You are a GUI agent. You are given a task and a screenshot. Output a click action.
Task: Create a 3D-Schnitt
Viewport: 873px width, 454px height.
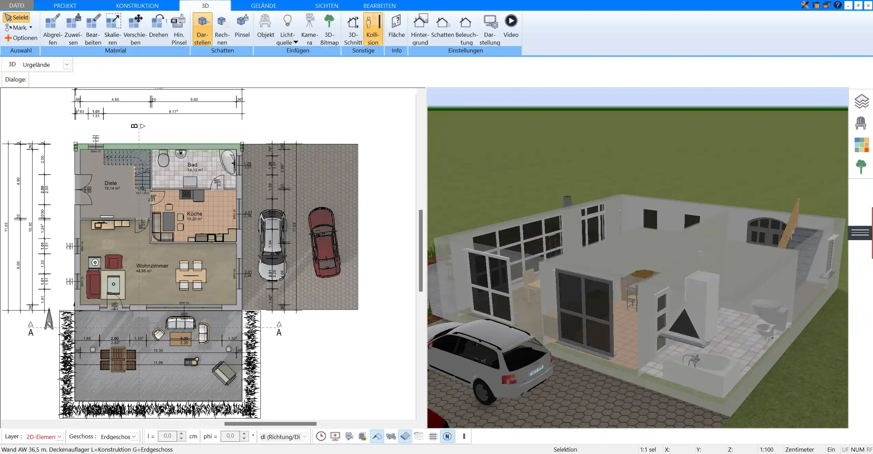353,29
